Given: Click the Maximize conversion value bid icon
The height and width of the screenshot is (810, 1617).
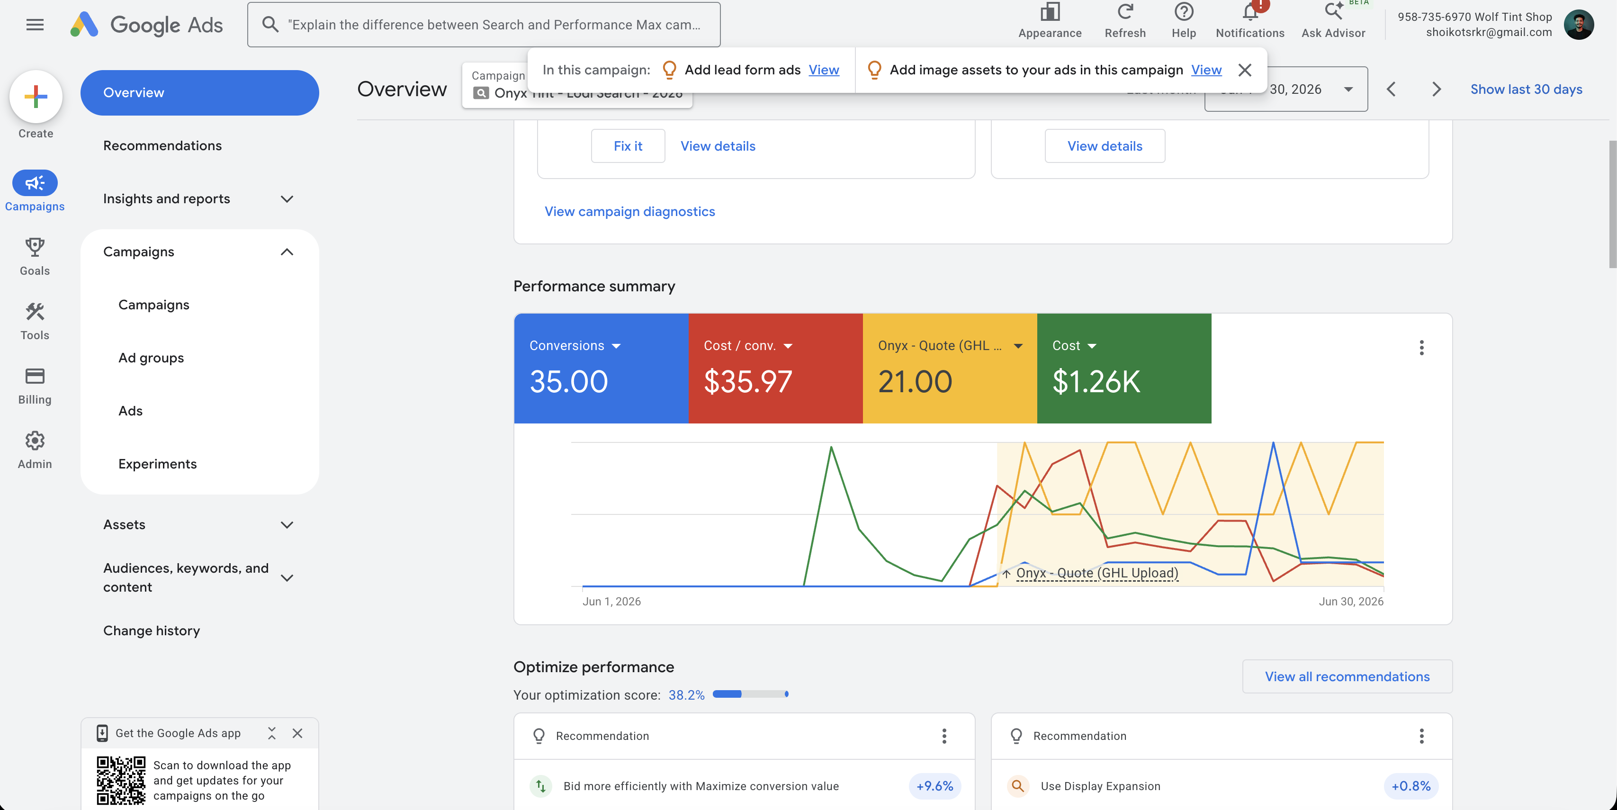Looking at the screenshot, I should click(x=540, y=785).
